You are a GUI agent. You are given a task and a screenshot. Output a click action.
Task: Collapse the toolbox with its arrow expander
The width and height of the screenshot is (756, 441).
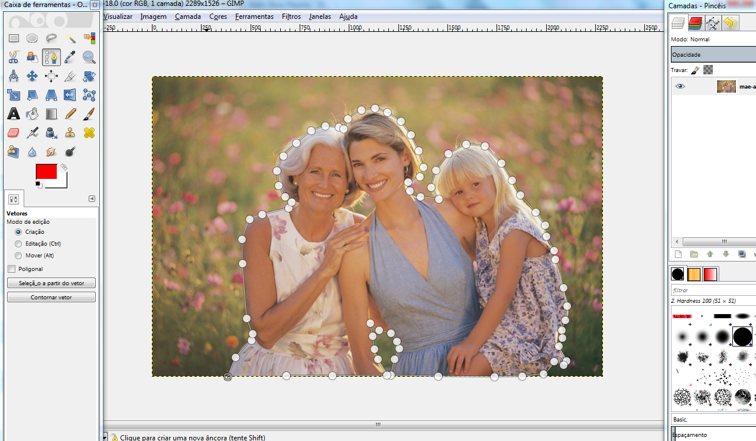coord(92,199)
